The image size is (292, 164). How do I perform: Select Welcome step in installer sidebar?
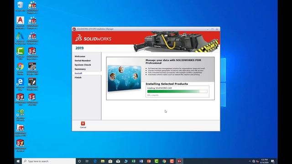[x=80, y=56]
